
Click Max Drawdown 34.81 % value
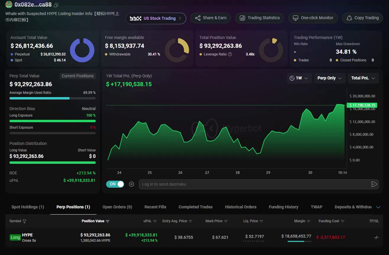pyautogui.click(x=346, y=52)
